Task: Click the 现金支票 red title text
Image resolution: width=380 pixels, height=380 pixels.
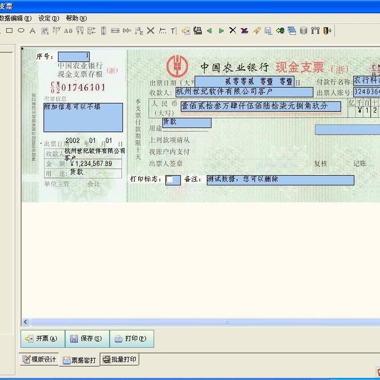Action: point(300,67)
